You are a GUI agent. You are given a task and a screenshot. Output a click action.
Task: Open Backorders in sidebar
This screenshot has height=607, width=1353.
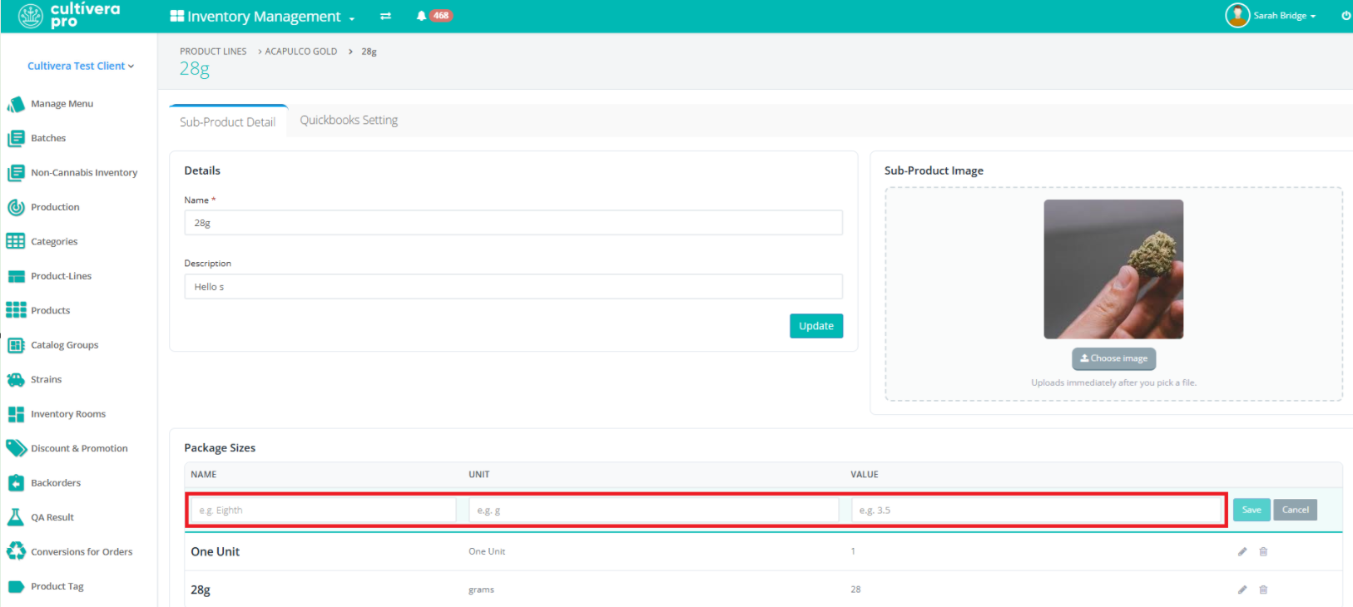[56, 483]
